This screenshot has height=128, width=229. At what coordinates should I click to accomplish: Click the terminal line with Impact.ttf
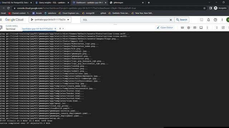43,41
